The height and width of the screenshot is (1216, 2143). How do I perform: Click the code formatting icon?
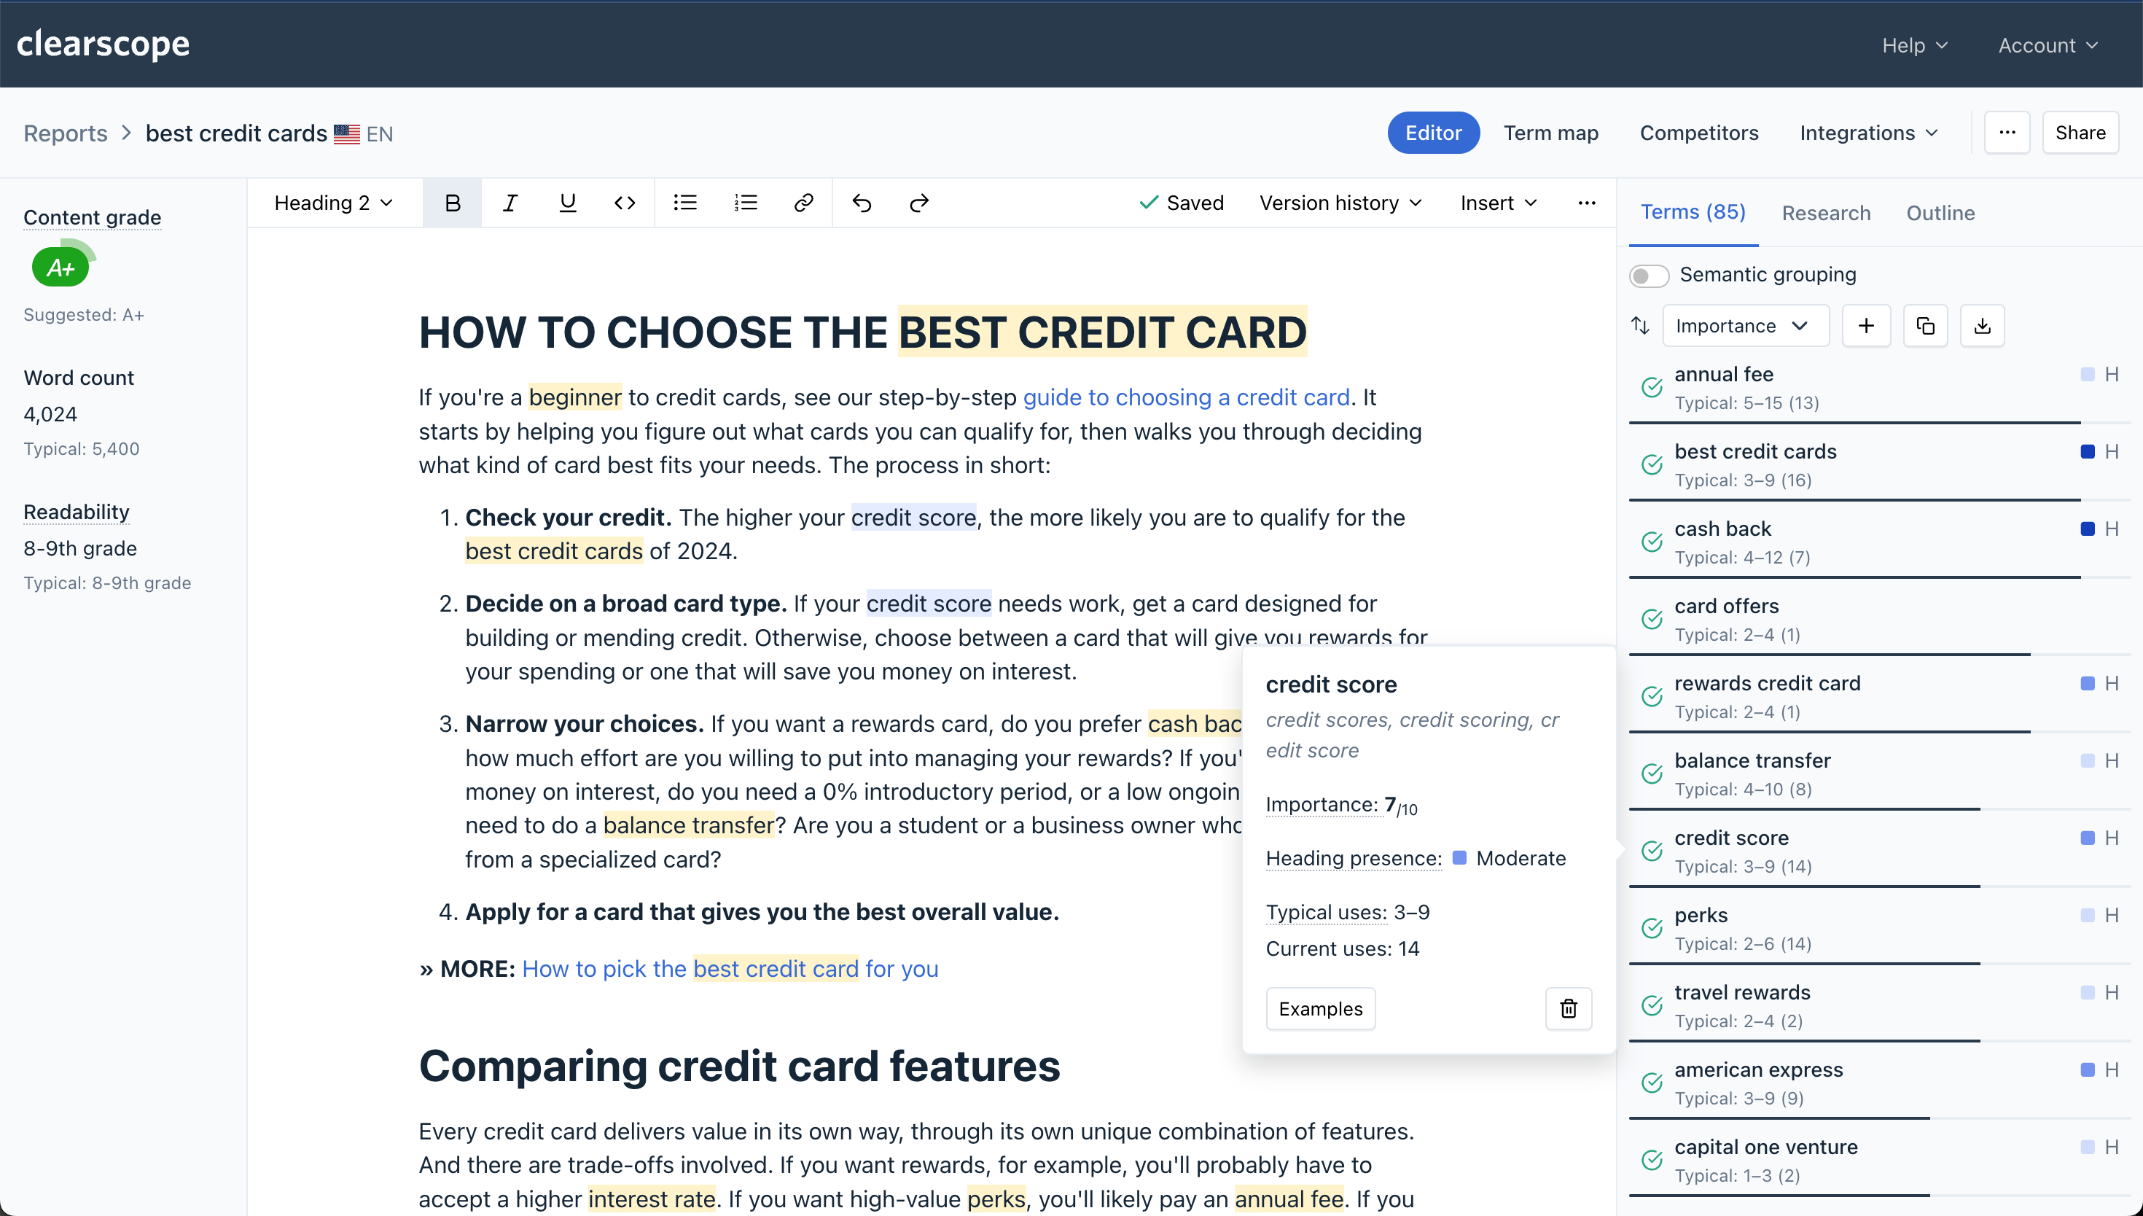click(x=625, y=202)
